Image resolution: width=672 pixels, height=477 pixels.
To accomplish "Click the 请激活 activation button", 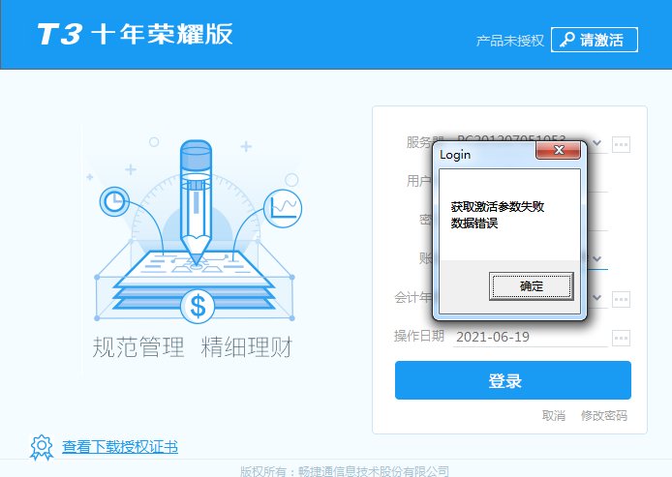I will [x=594, y=40].
